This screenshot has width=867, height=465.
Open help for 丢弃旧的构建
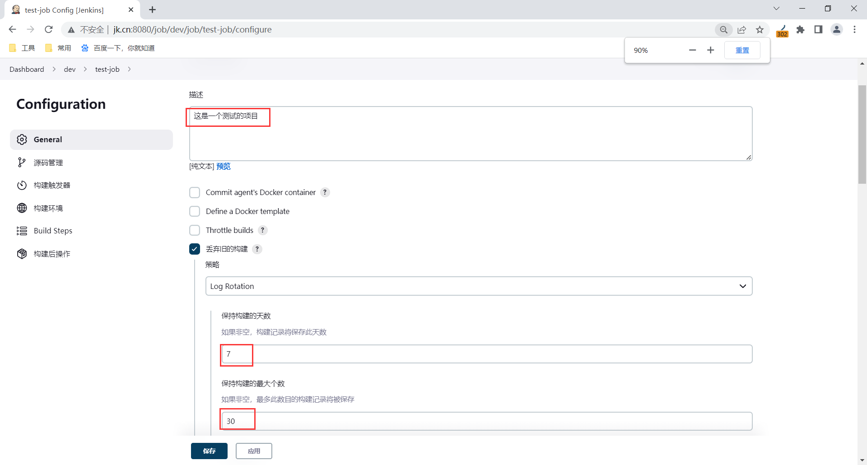point(257,249)
